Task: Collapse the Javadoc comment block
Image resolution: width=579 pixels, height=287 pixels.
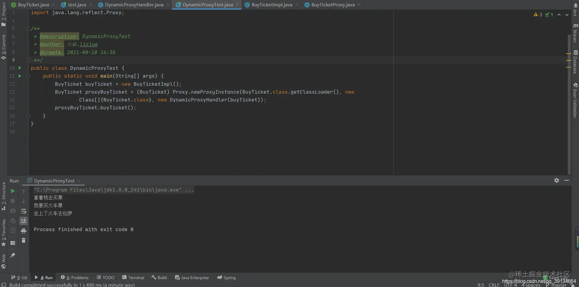Action: pyautogui.click(x=28, y=29)
